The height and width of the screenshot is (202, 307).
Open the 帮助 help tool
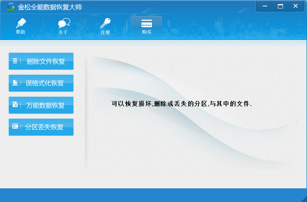click(x=20, y=26)
